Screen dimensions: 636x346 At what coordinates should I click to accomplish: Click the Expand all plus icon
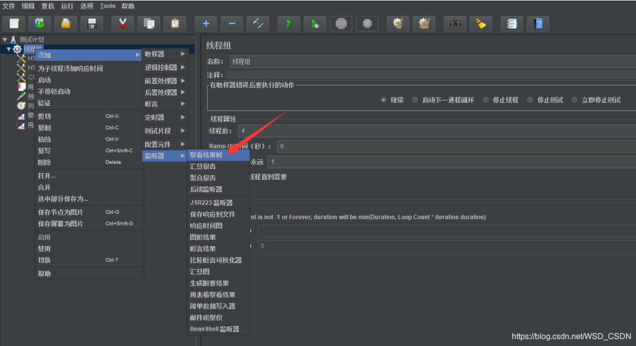[206, 24]
